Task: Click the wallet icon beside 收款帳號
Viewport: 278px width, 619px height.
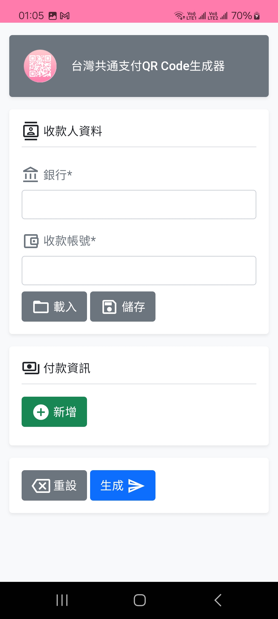Action: pos(31,241)
